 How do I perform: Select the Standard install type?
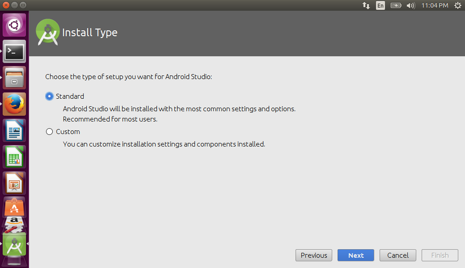tap(49, 96)
